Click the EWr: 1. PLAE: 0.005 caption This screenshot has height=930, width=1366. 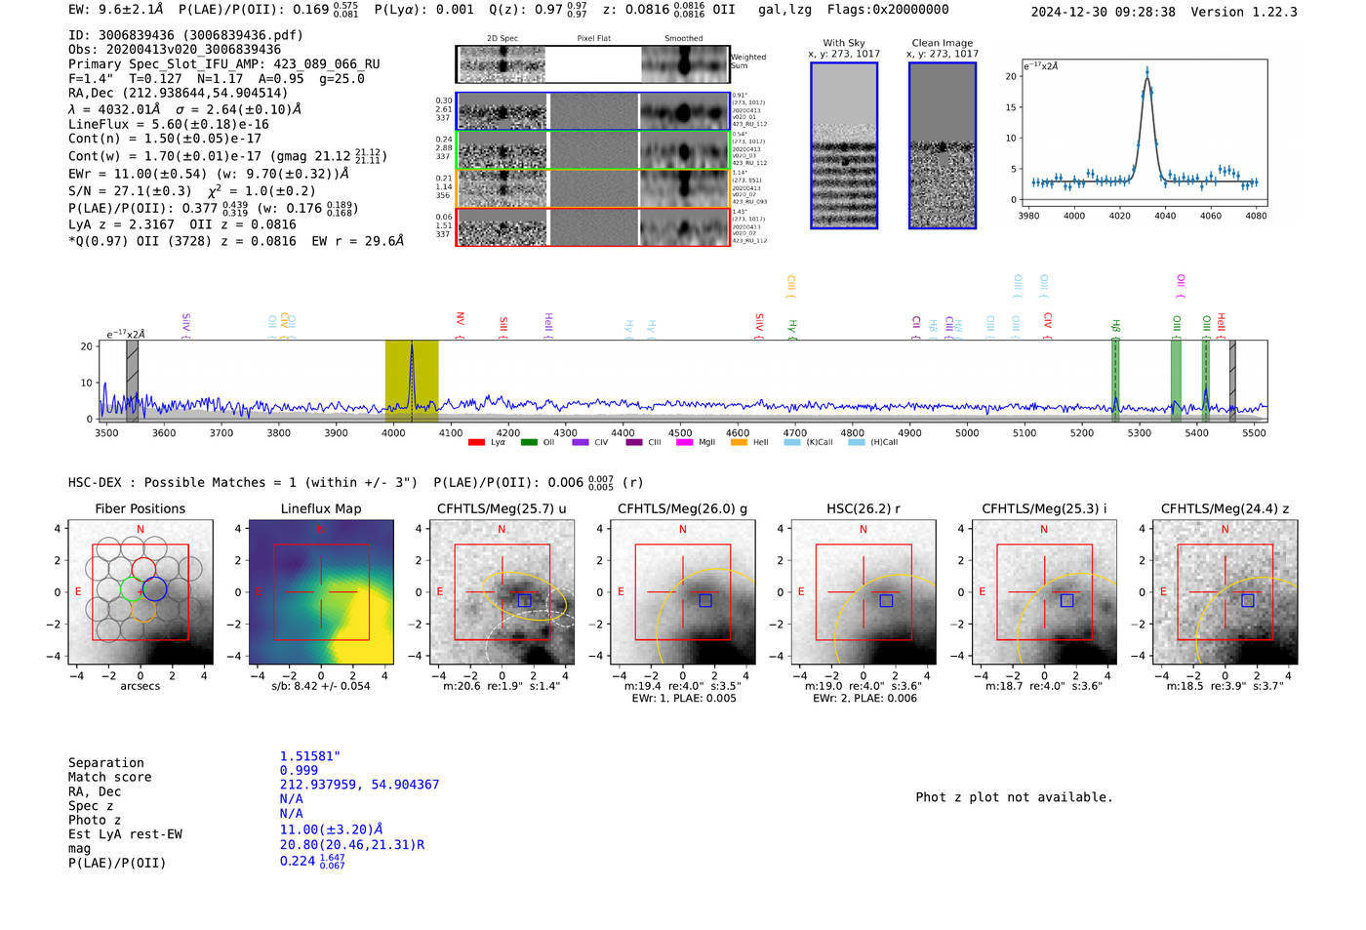click(x=684, y=698)
